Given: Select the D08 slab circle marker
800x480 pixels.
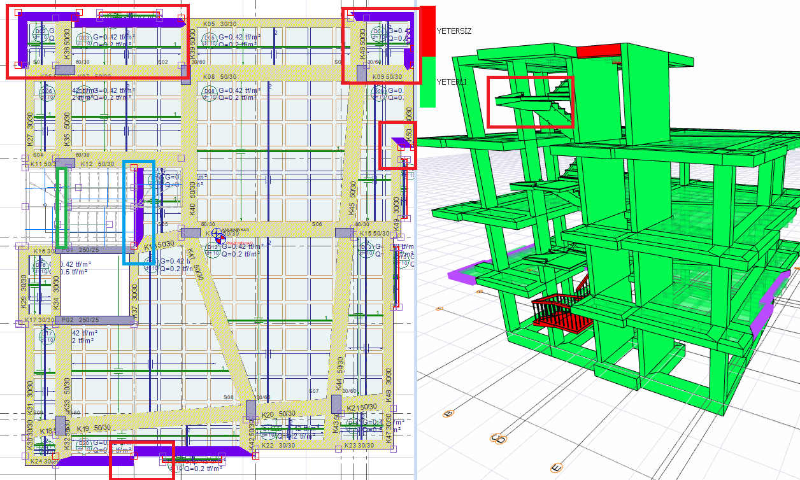Looking at the screenshot, I should 210,92.
